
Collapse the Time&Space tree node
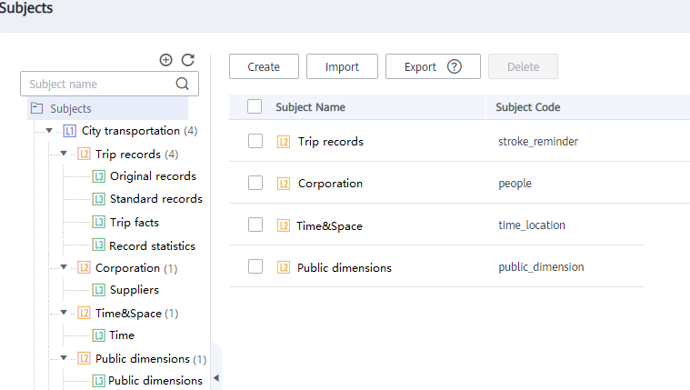[x=64, y=312]
